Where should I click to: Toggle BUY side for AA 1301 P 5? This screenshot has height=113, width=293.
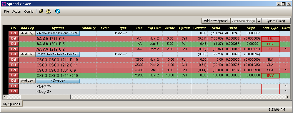pyautogui.click(x=270, y=44)
